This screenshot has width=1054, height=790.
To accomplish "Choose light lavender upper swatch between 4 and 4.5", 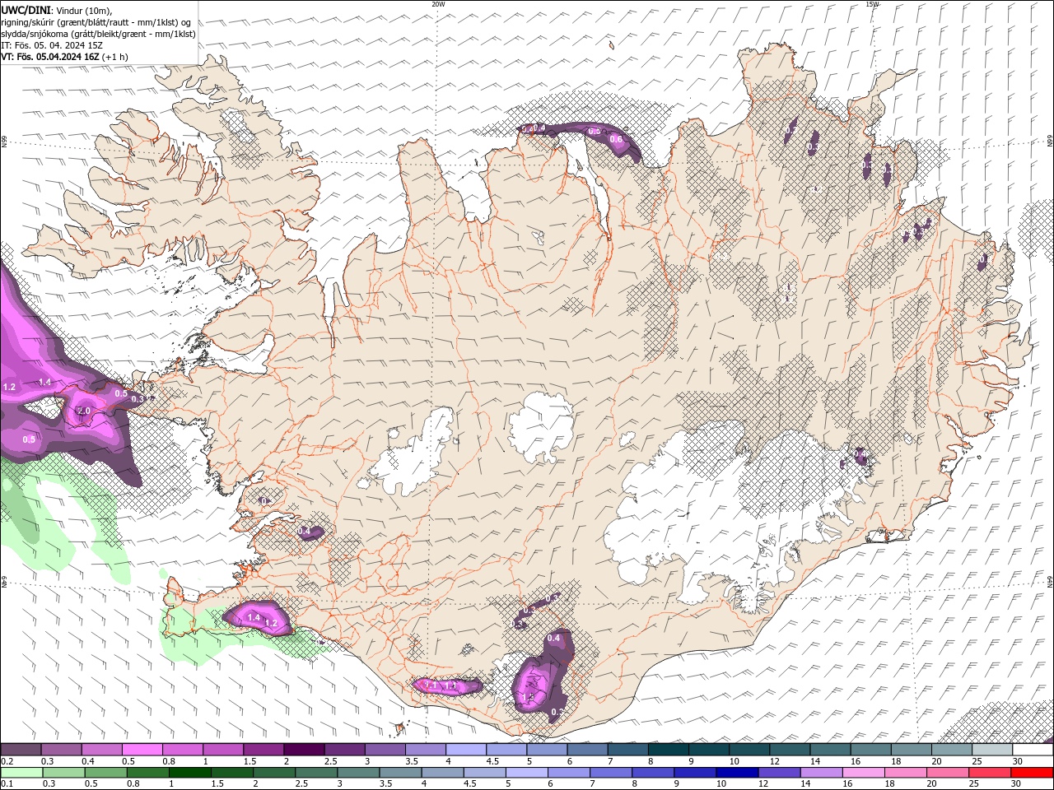I will (466, 750).
